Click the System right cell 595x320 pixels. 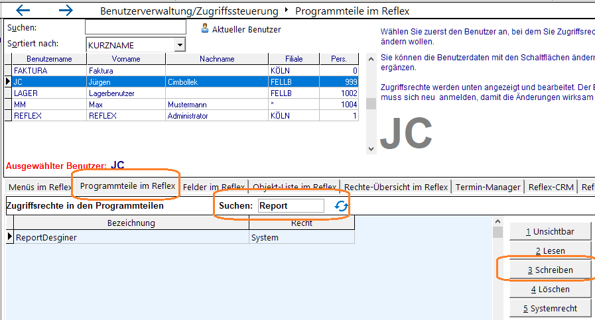point(302,237)
